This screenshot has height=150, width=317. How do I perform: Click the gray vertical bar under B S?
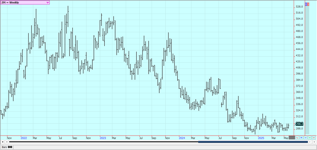(x=307, y=70)
